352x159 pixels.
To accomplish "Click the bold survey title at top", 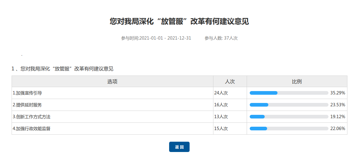I will (179, 22).
